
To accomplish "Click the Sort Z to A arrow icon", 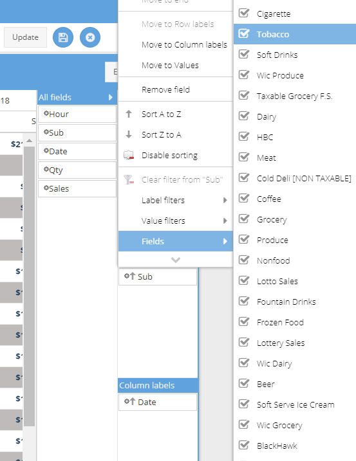I will [x=129, y=134].
